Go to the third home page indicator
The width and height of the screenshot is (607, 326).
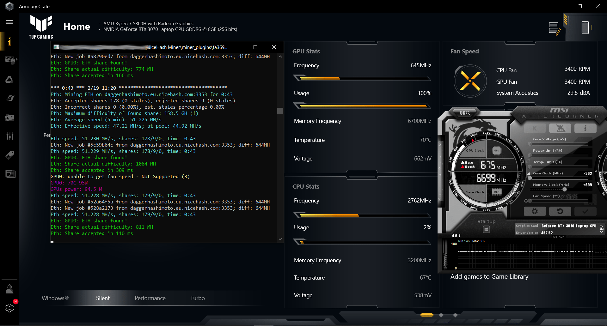[455, 315]
